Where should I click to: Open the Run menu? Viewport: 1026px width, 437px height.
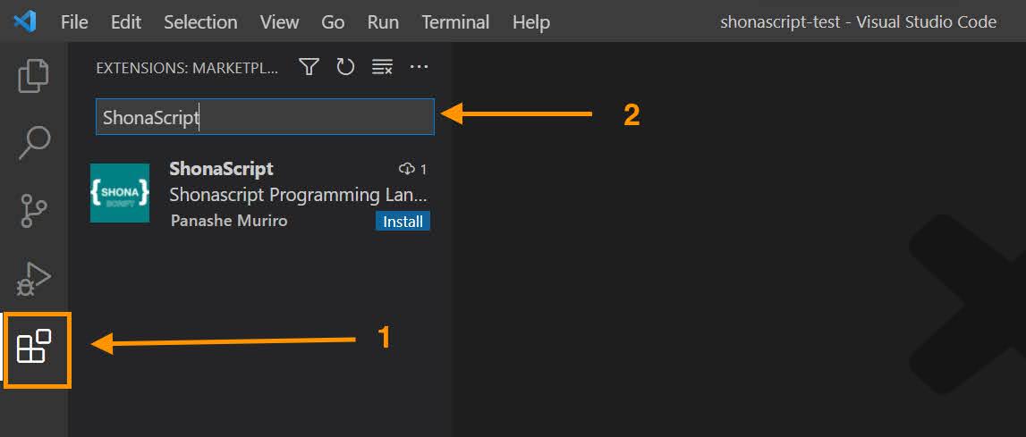(x=383, y=22)
